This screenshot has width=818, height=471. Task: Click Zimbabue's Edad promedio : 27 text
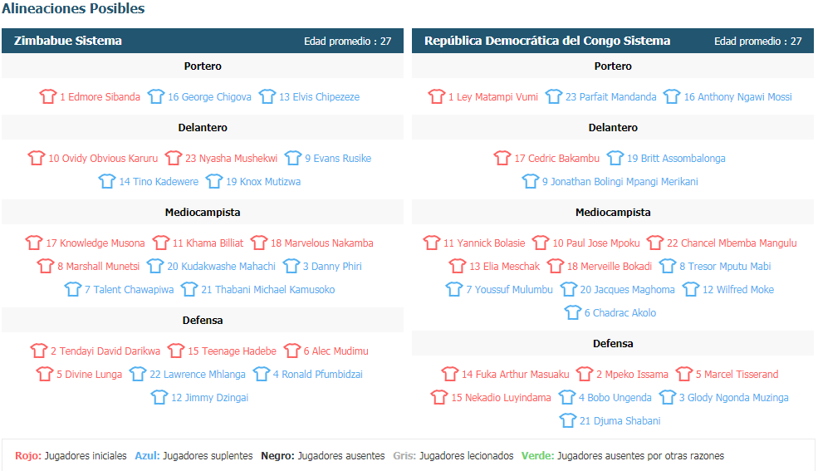pos(347,42)
